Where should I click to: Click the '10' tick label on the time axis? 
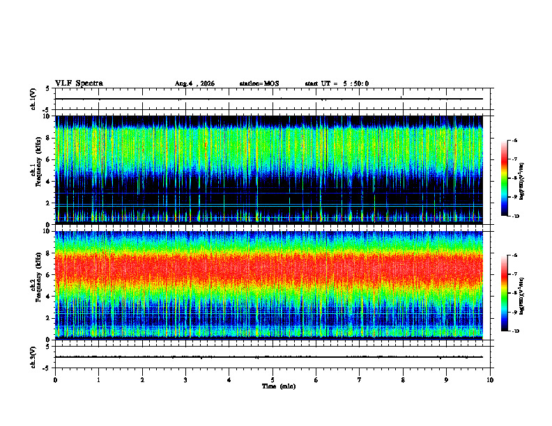(x=490, y=380)
